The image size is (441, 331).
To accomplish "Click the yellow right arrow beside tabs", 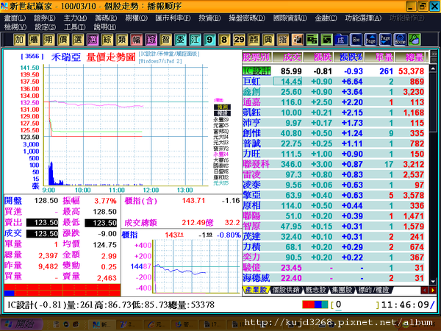I will pos(433,291).
